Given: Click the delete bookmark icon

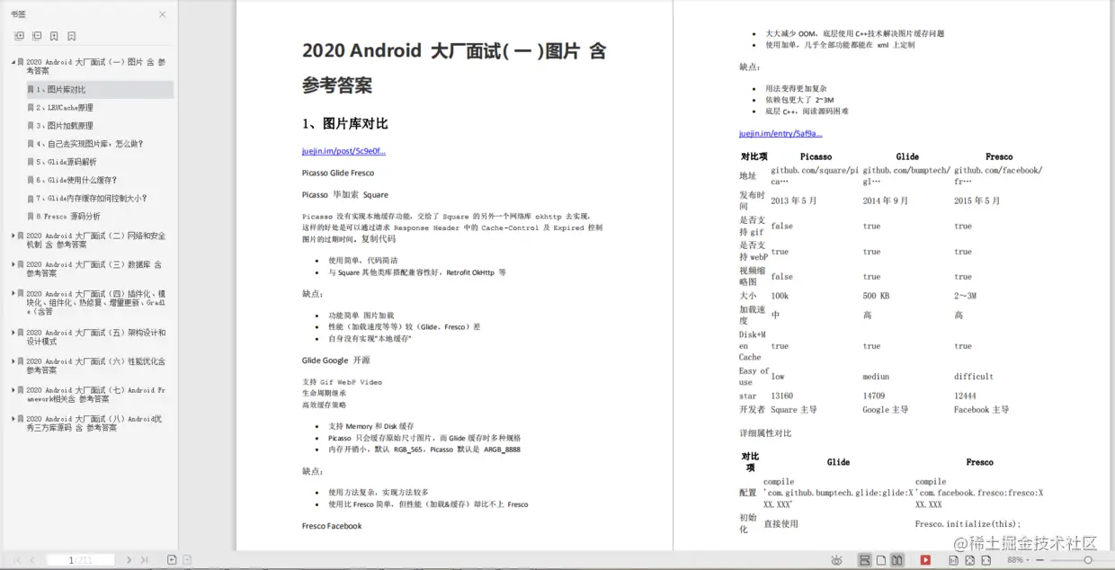Looking at the screenshot, I should click(x=71, y=36).
